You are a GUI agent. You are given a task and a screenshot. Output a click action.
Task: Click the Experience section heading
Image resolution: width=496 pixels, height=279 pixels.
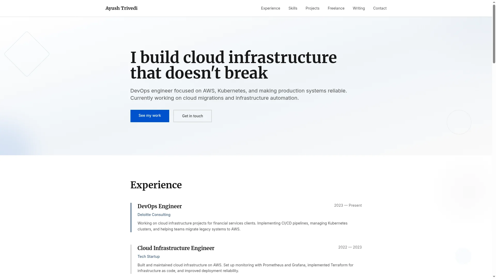[x=156, y=185]
